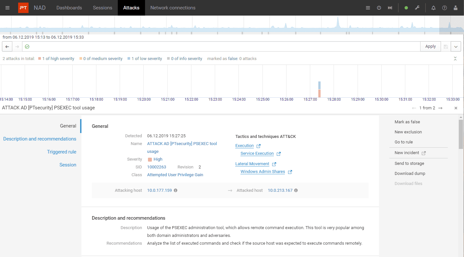The height and width of the screenshot is (257, 464).
Task: Open the notifications bell
Action: click(433, 8)
